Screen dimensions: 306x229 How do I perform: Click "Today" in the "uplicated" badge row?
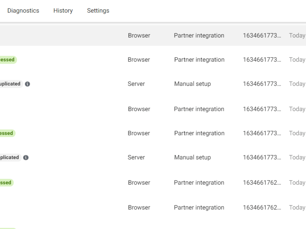coord(297,84)
